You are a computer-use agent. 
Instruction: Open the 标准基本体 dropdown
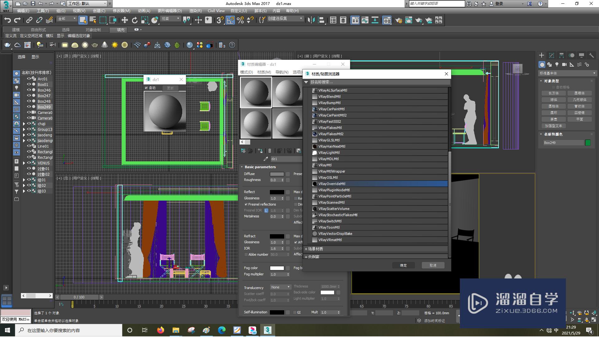coord(567,73)
